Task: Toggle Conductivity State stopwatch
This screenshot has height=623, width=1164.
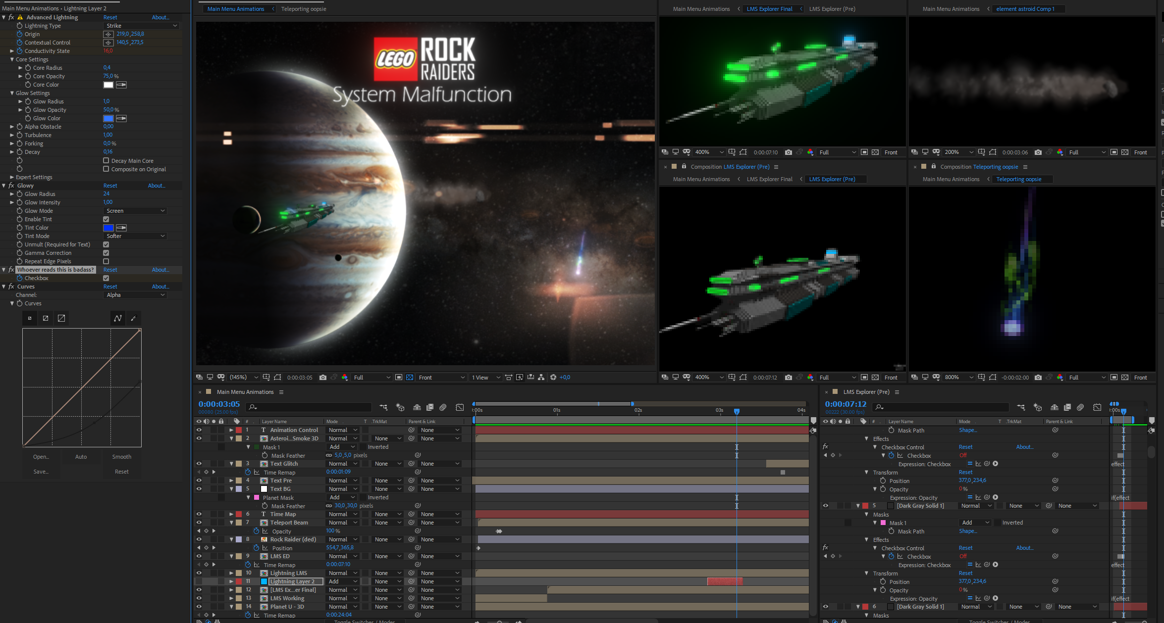Action: tap(19, 51)
